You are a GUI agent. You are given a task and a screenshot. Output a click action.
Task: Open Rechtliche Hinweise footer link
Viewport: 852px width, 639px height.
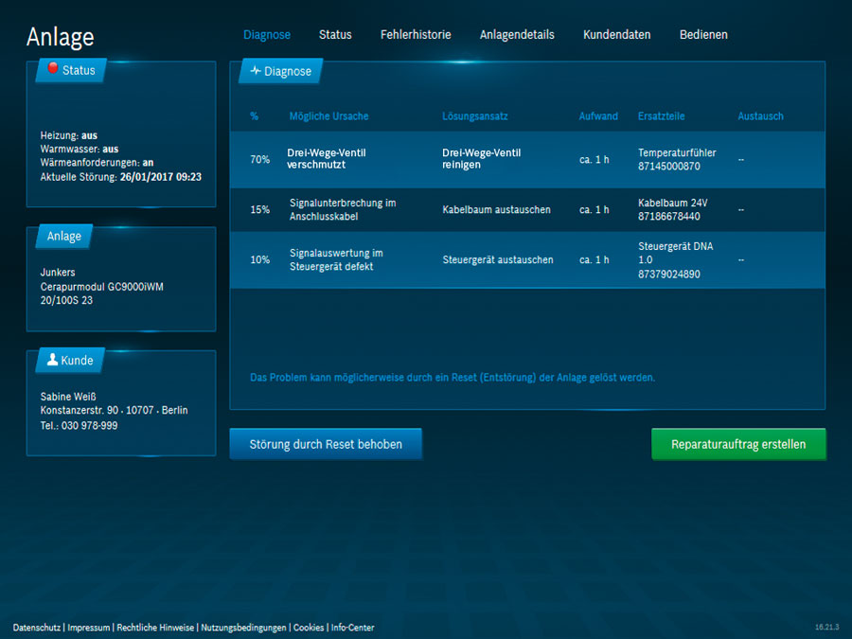tap(155, 628)
